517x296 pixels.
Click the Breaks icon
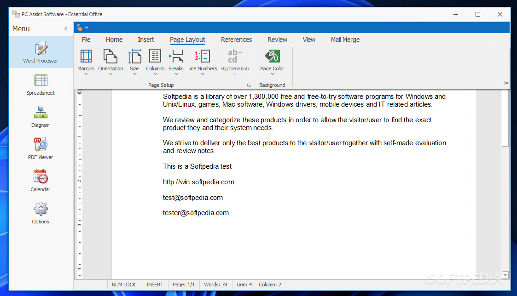click(176, 56)
